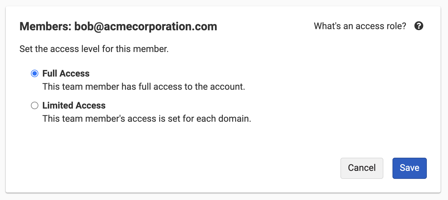The width and height of the screenshot is (448, 200).
Task: Click the bob@acmecorporation.com email in the heading
Action: [x=146, y=27]
